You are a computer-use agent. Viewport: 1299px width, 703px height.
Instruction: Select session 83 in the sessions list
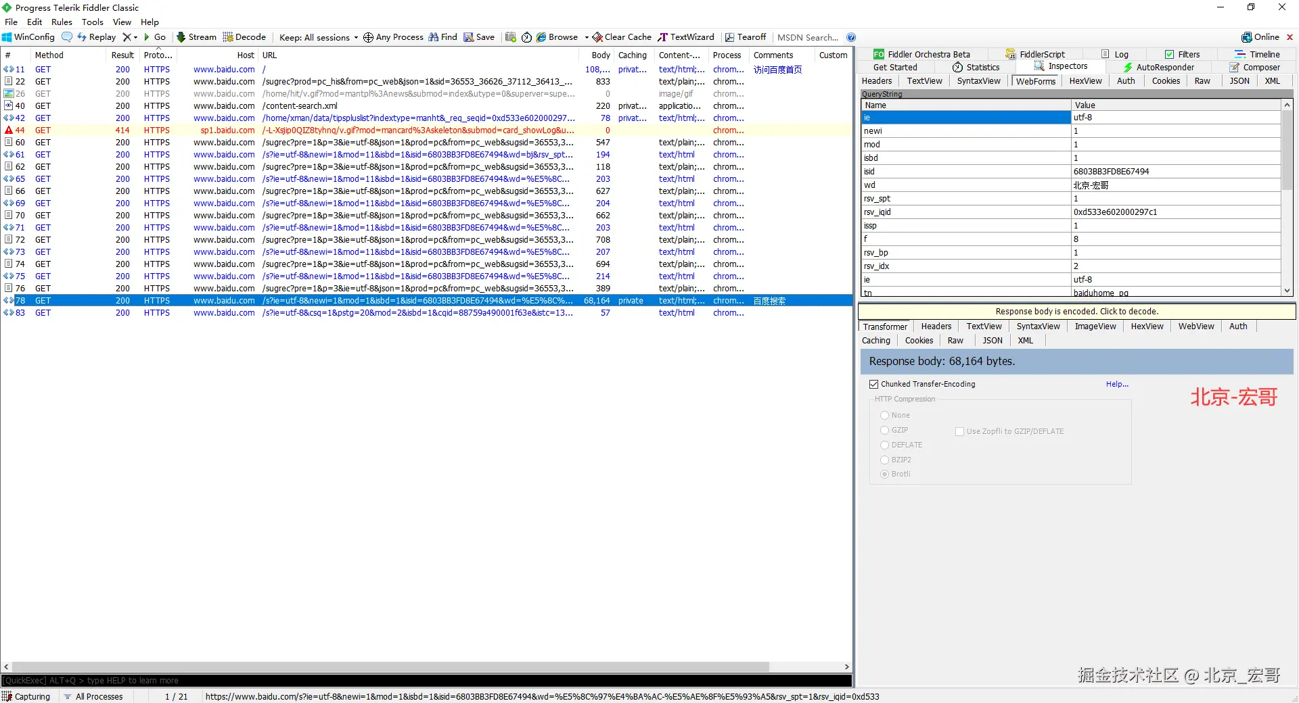pos(426,312)
